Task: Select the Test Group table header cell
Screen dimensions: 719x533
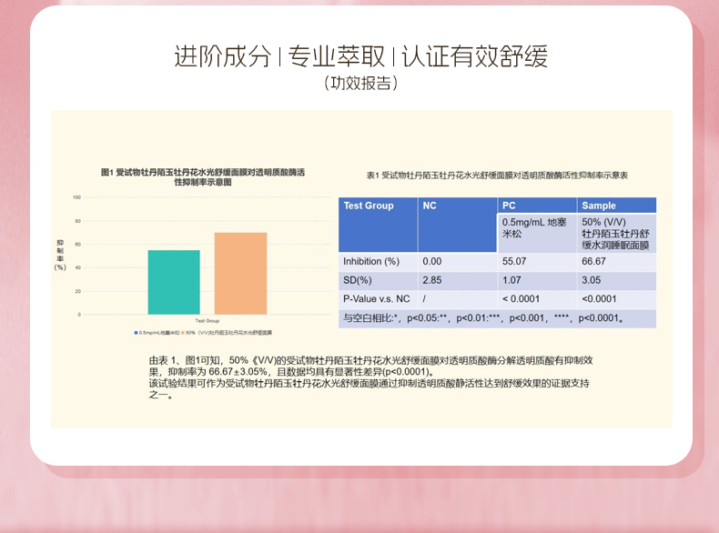Action: [x=369, y=206]
